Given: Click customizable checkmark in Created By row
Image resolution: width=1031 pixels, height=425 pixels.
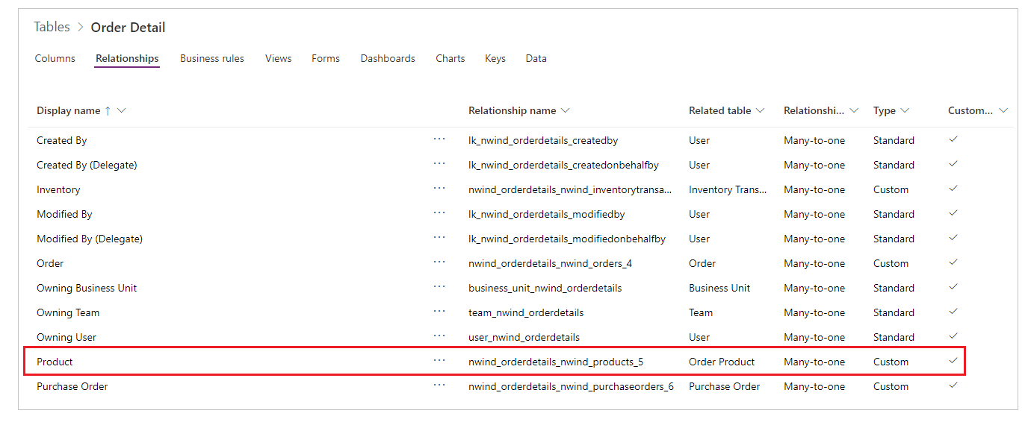Looking at the screenshot, I should point(953,139).
